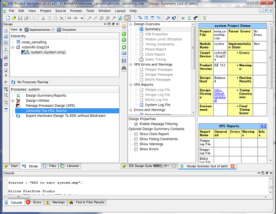Click the Open Project folder icon

click(x=14, y=18)
